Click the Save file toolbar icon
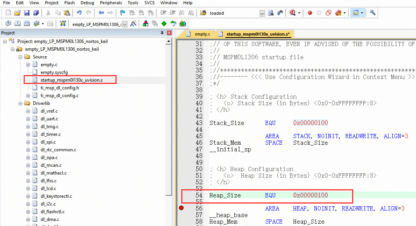Viewport: 416px width, 226px height. tap(26, 13)
